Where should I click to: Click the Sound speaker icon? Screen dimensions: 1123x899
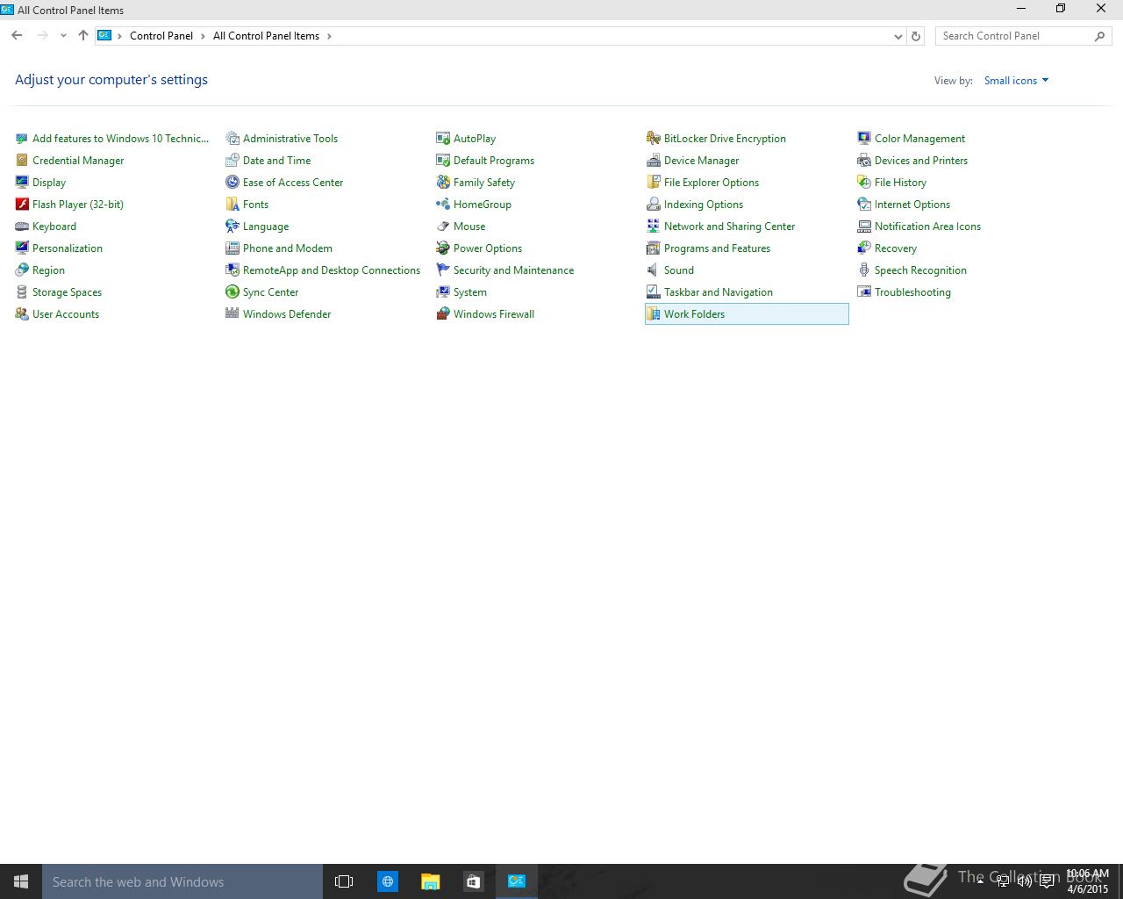tap(654, 270)
